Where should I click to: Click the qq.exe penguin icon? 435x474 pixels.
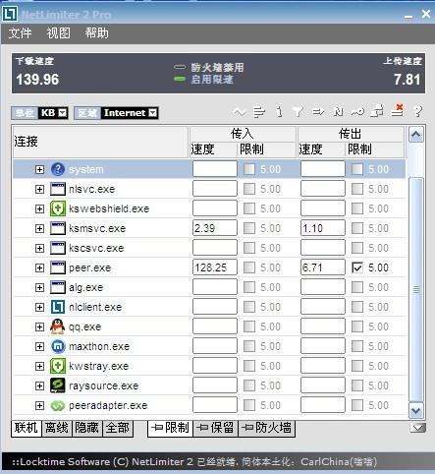pyautogui.click(x=58, y=326)
